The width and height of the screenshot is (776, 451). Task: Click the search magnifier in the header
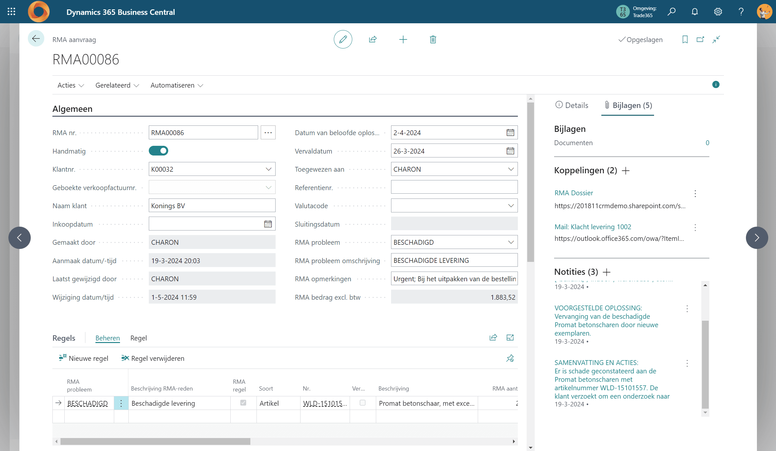672,12
